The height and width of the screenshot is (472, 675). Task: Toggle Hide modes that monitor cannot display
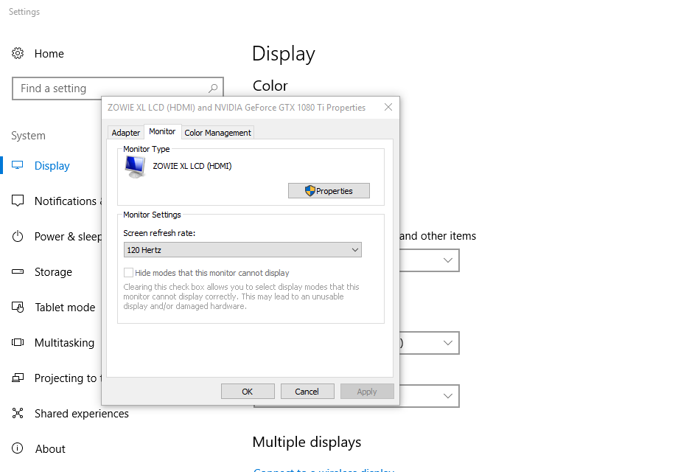pos(128,273)
